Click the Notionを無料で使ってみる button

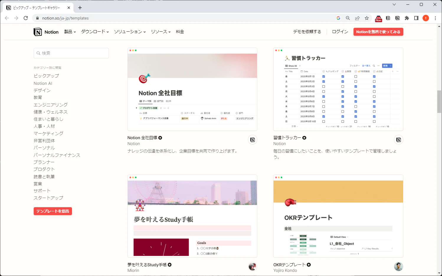[x=378, y=32]
